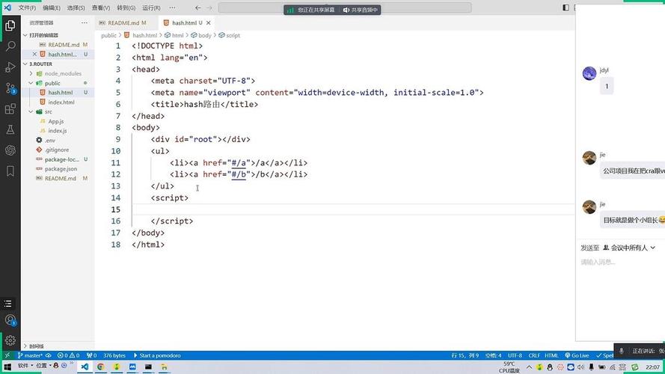Open Manage settings gear icon
Screen dimensions: 665x374
10,340
